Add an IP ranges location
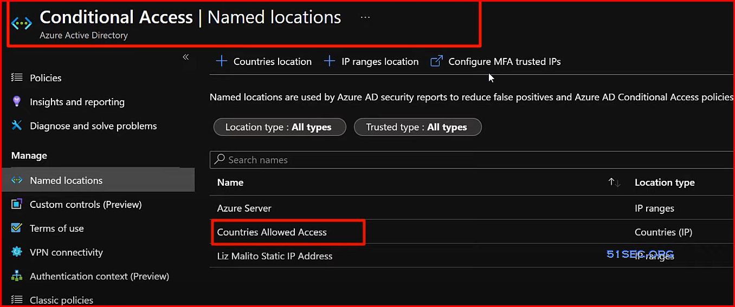This screenshot has width=735, height=307. point(380,62)
